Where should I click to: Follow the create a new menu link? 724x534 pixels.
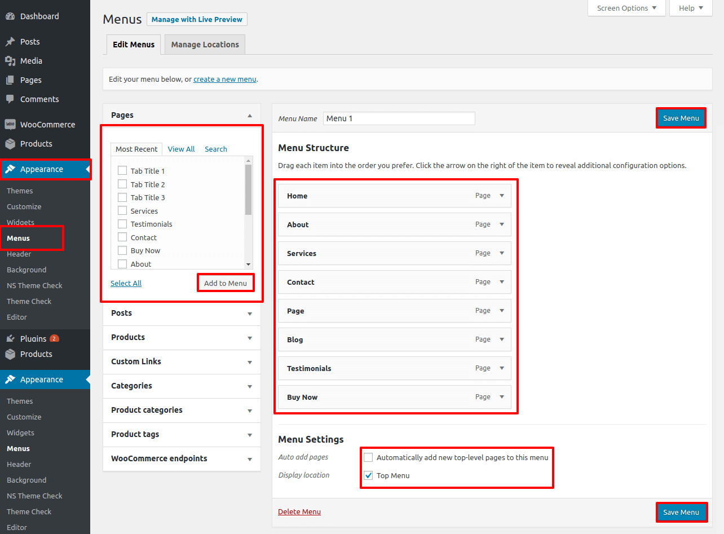224,79
